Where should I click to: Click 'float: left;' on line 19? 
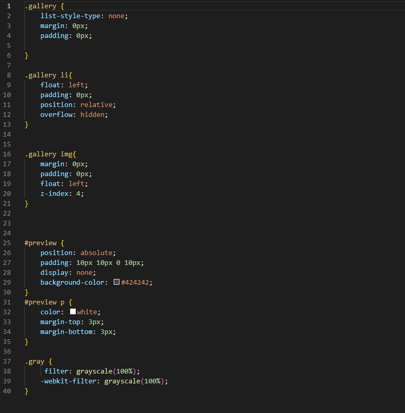point(64,183)
